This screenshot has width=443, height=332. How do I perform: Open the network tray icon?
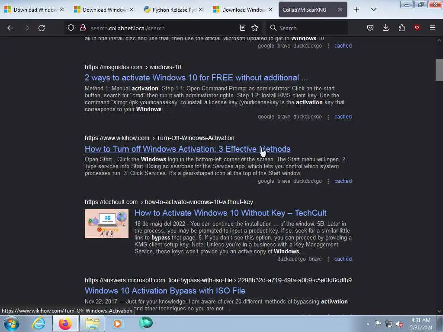pos(389,324)
